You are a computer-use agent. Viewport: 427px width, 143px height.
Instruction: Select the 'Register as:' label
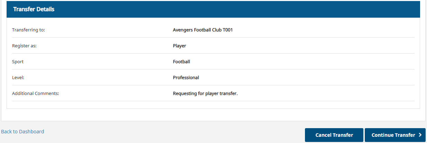24,46
